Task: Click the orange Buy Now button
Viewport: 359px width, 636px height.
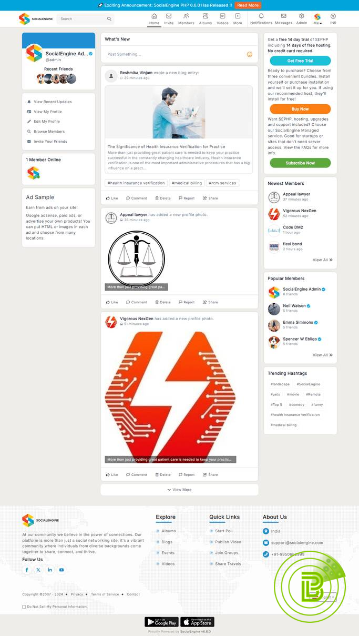Action: (x=300, y=109)
